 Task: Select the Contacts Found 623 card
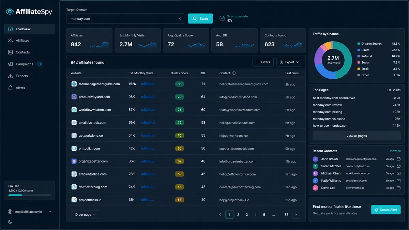(283, 41)
